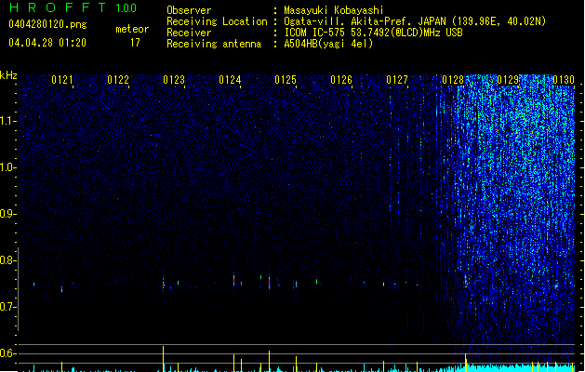
Task: Click the 0122 time marker
Action: 118,80
